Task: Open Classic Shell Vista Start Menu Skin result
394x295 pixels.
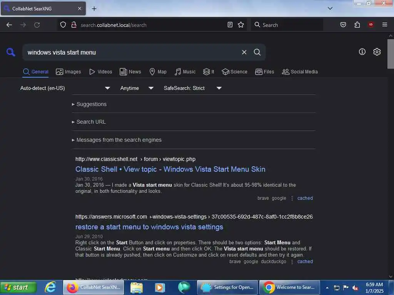Action: [x=170, y=169]
